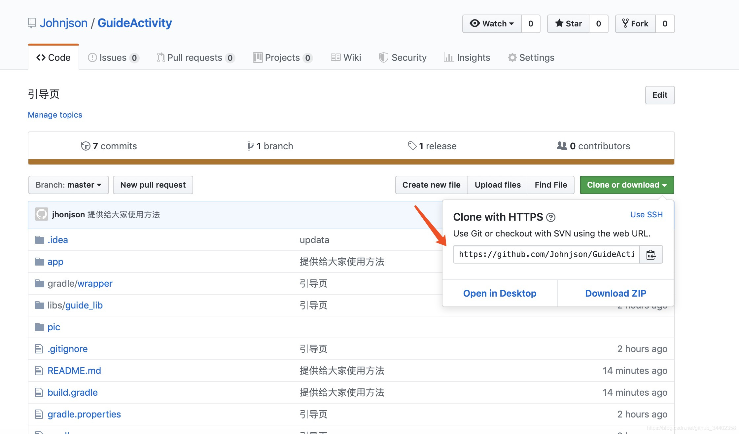Expand the Branch: master selector
The image size is (739, 434).
(68, 185)
